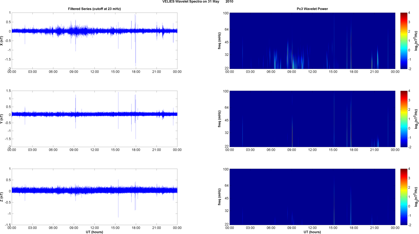Click the 1.5 tick on Y series axis
This screenshot has width=419, height=234.
tap(8, 91)
